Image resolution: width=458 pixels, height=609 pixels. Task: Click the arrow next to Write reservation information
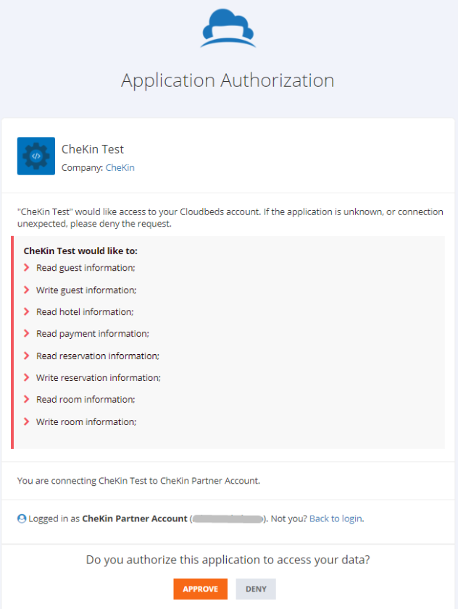click(x=26, y=377)
